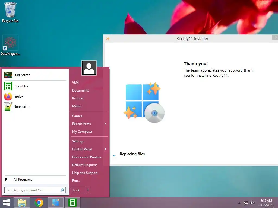Click the Rectify11 Windows logo graphic
The height and width of the screenshot is (208, 278).
point(144,103)
